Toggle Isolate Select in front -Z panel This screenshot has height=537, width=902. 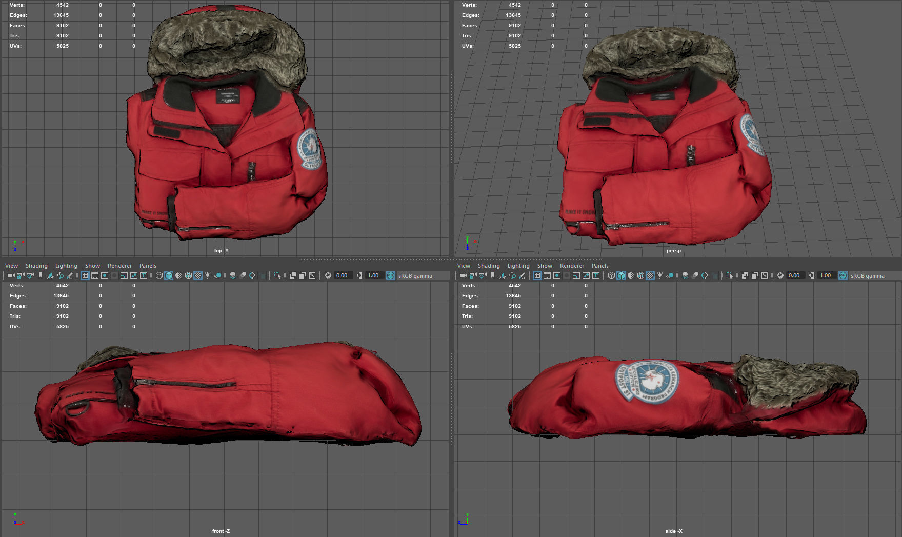277,275
